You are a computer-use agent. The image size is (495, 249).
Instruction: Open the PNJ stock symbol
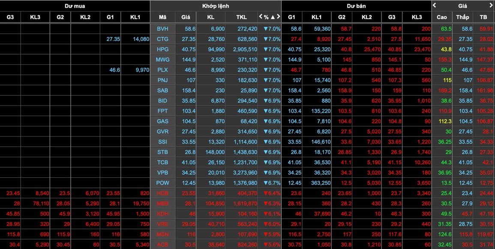[x=162, y=80]
